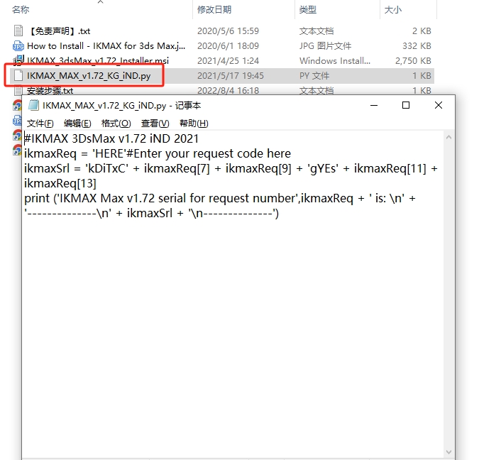Click the date 2021/4/25 1:24
Viewport: 501px width, 460px height.
pos(228,61)
